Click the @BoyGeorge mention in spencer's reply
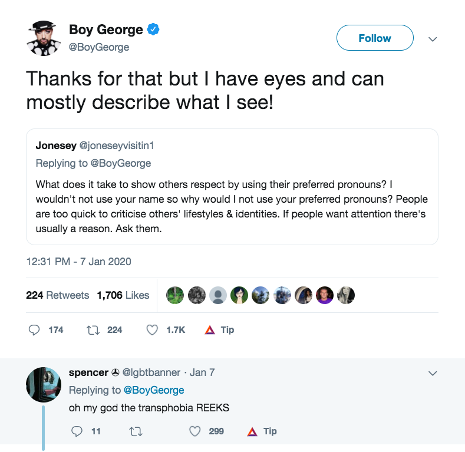Image resolution: width=465 pixels, height=452 pixels. pyautogui.click(x=153, y=390)
